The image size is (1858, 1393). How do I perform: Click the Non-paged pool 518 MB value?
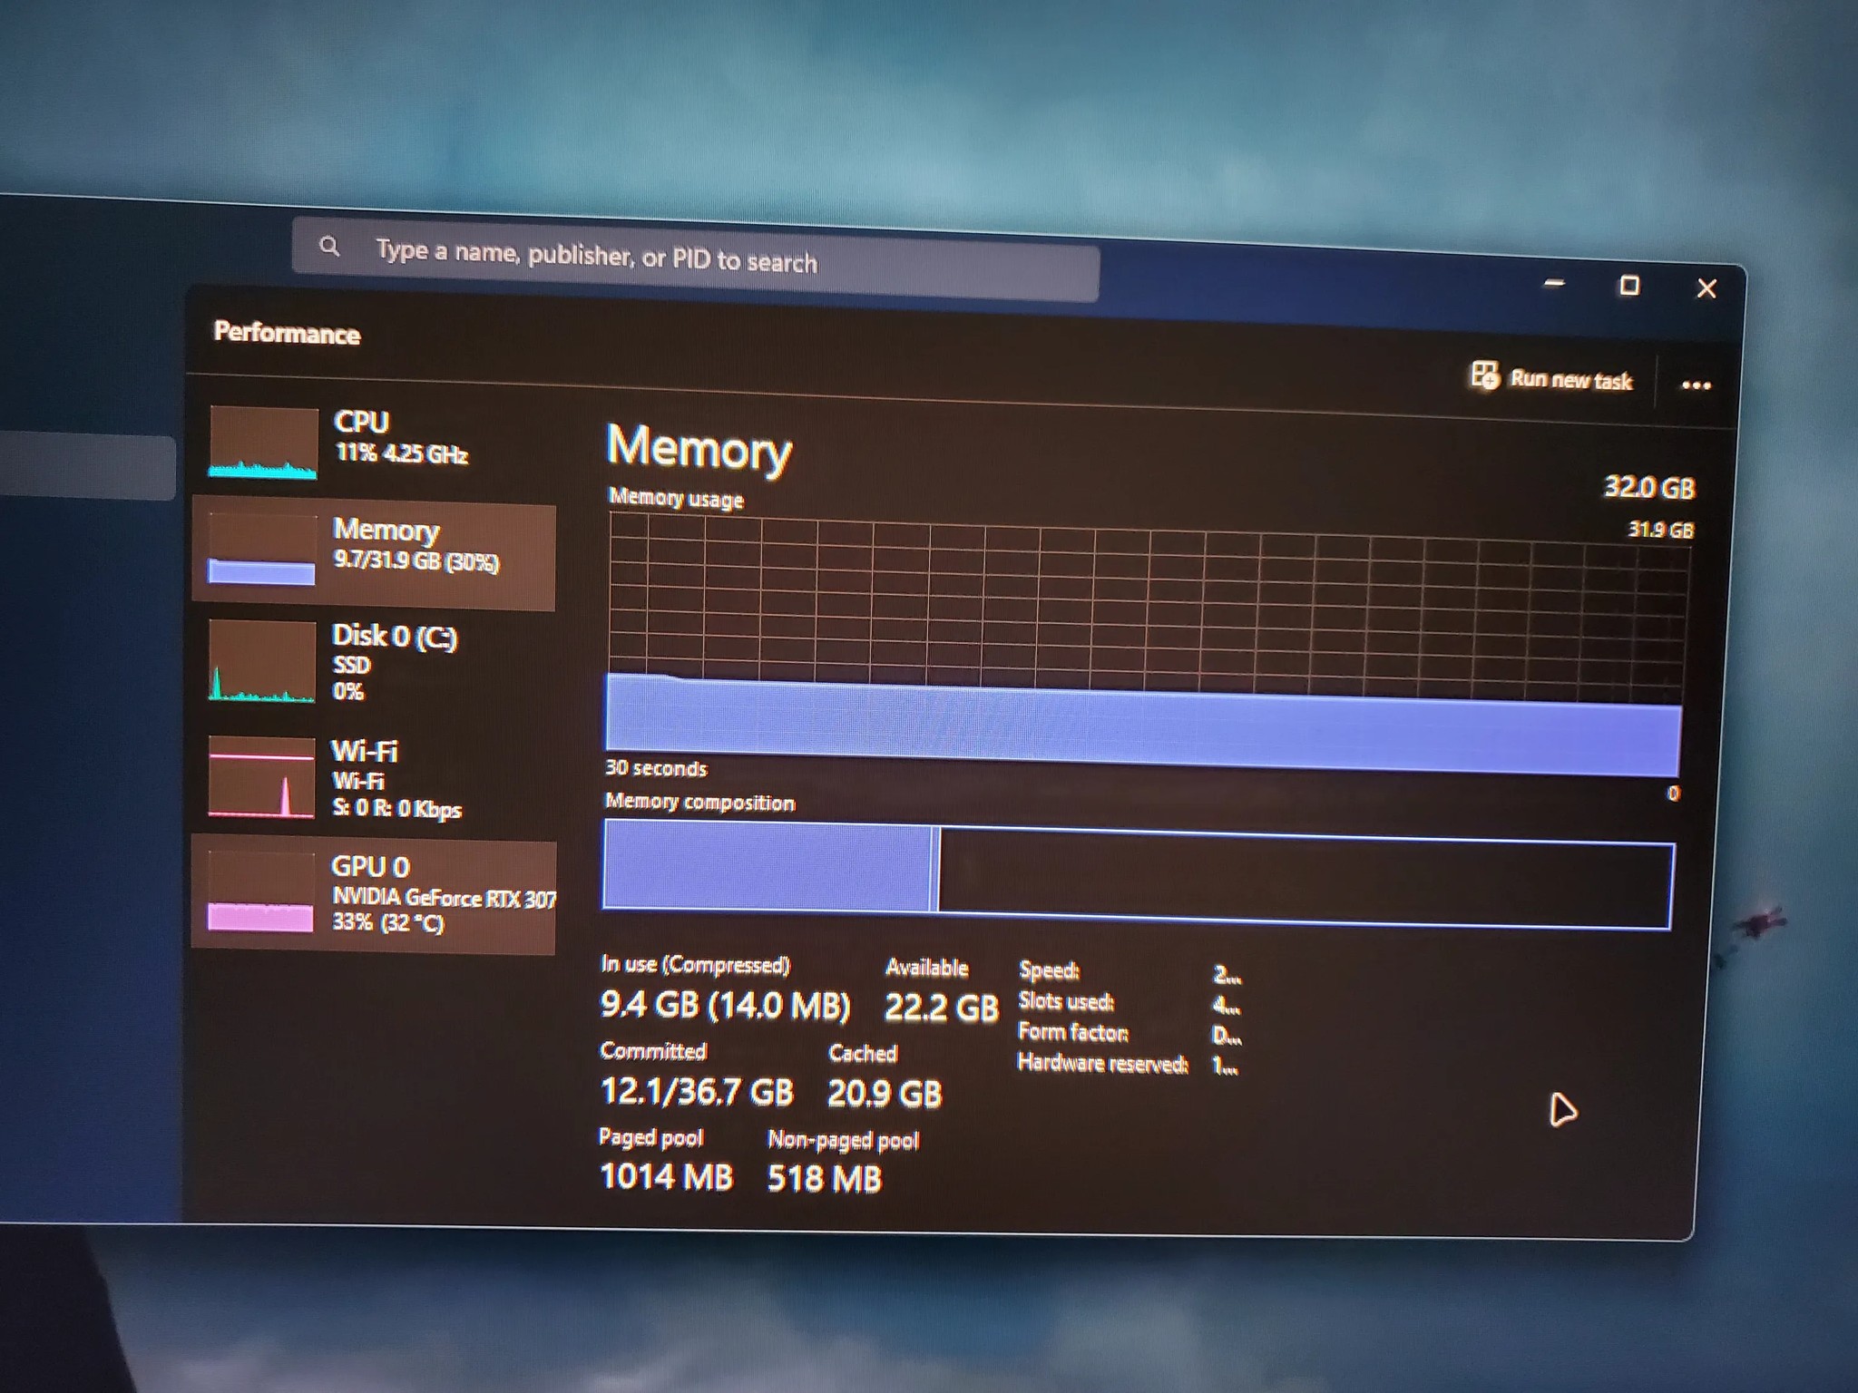824,1178
